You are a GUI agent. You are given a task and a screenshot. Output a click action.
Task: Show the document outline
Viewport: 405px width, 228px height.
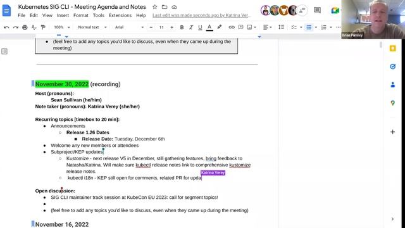pos(4,51)
